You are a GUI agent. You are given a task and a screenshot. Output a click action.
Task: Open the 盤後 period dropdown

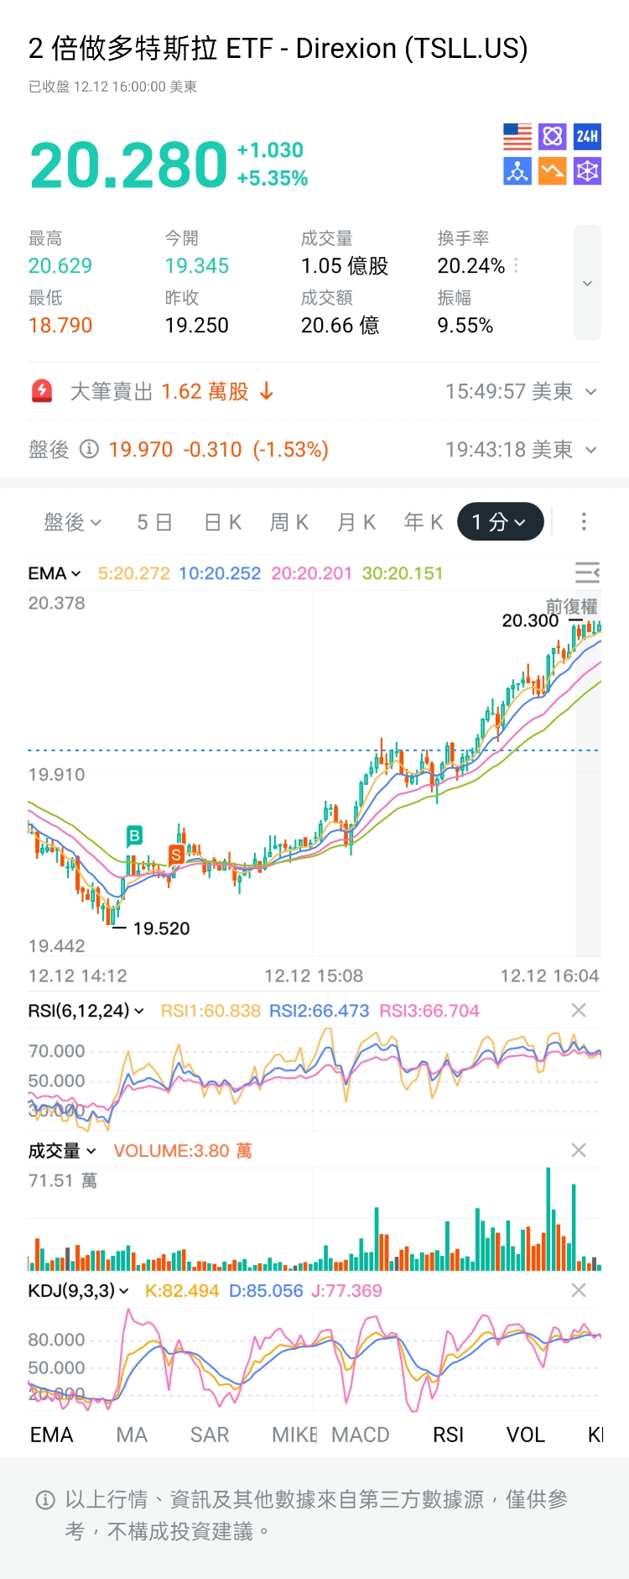tap(72, 522)
